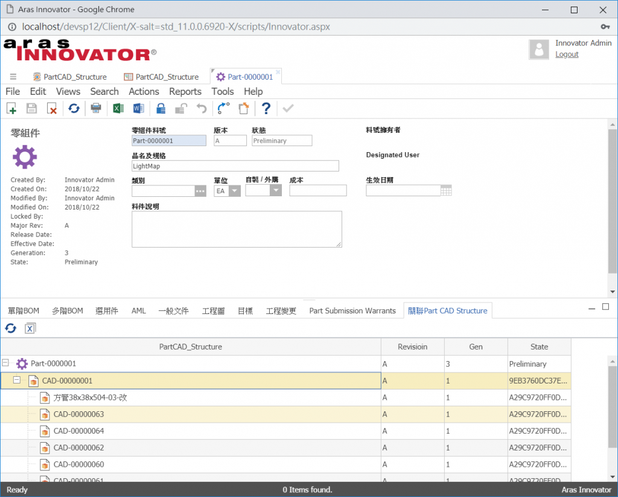
Task: Open the Views menu
Action: click(68, 92)
